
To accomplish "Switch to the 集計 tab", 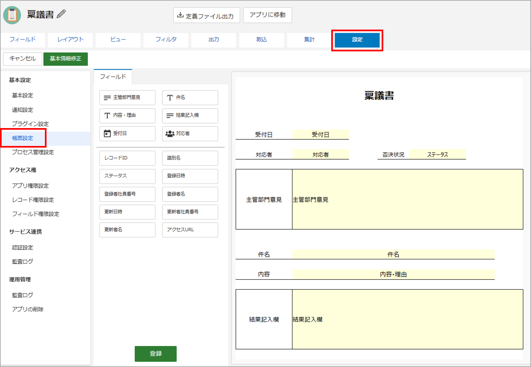I will 309,40.
